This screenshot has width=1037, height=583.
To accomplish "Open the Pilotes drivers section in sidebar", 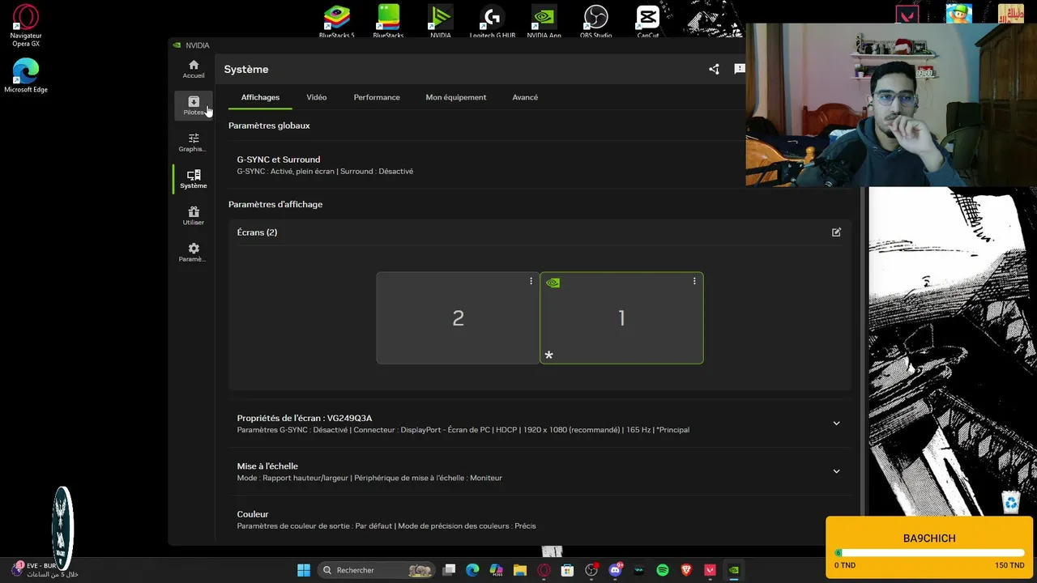I will 194,105.
